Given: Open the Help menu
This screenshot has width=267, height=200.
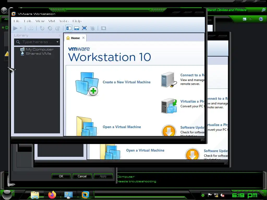Looking at the screenshot, I should coord(77,21).
